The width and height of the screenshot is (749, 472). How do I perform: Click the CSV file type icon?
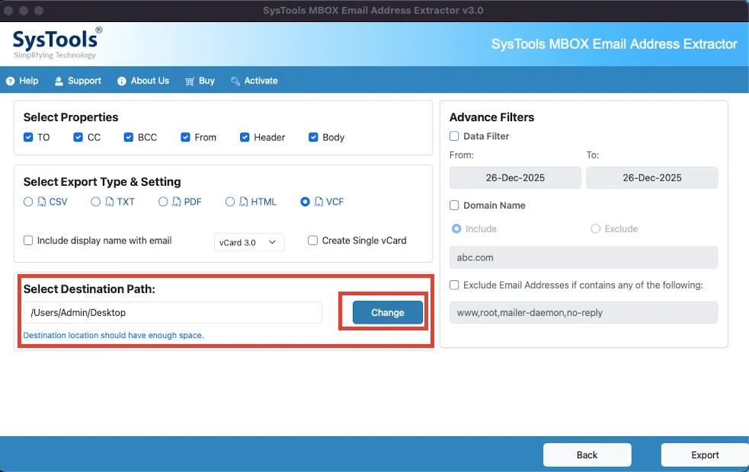coord(42,202)
